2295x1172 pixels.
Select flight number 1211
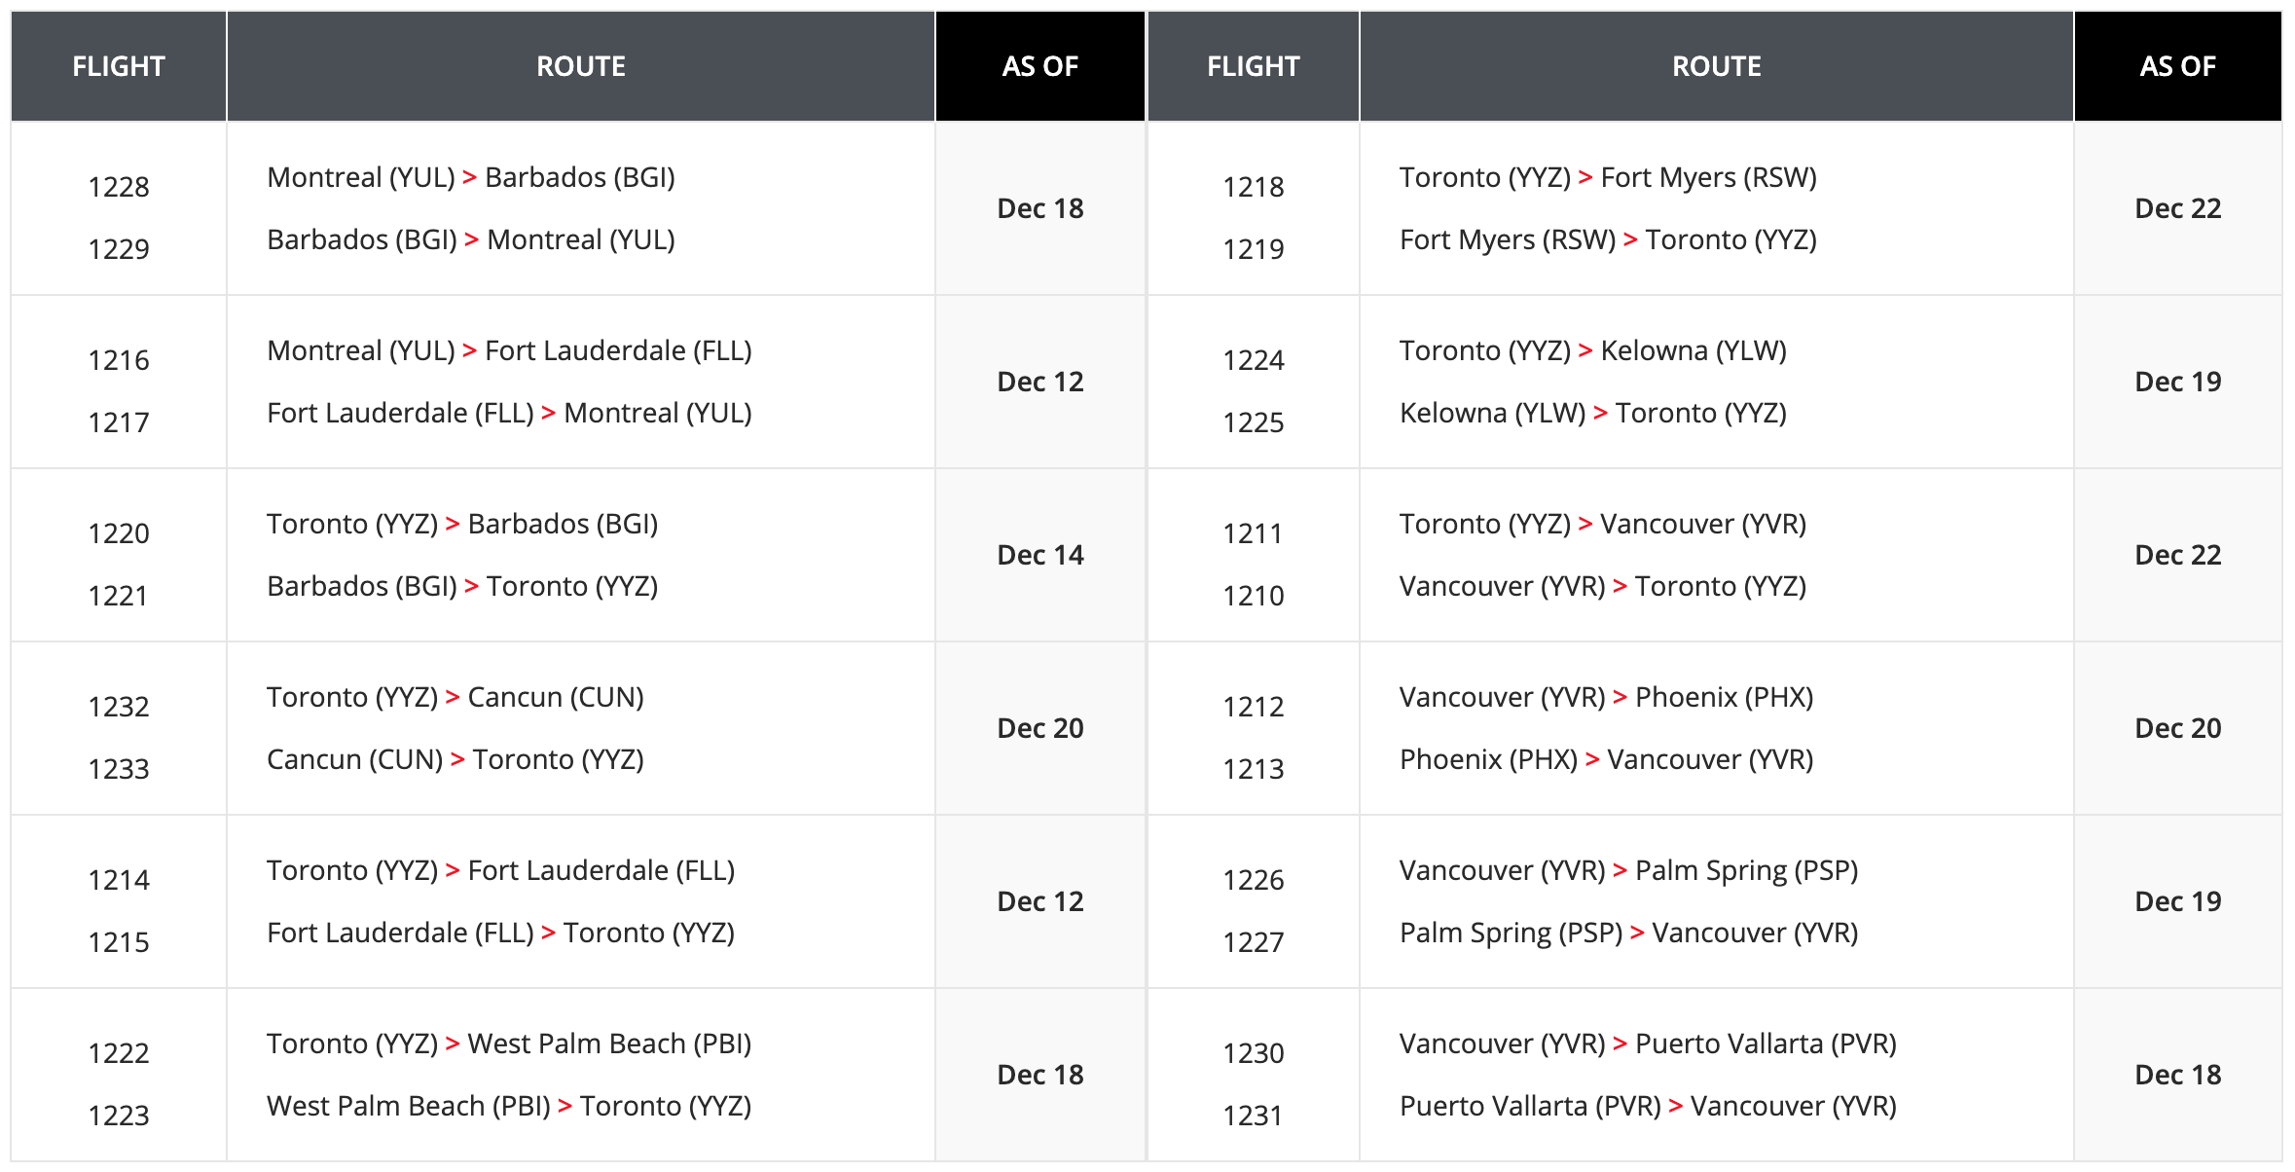pos(1253,533)
